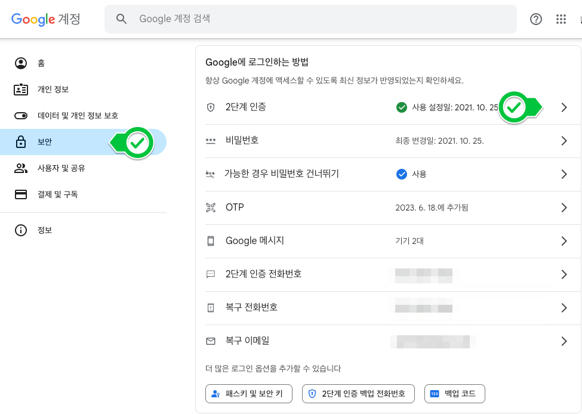Expand the 복구 전화번호 row chevron
This screenshot has height=414, width=582.
(x=564, y=308)
